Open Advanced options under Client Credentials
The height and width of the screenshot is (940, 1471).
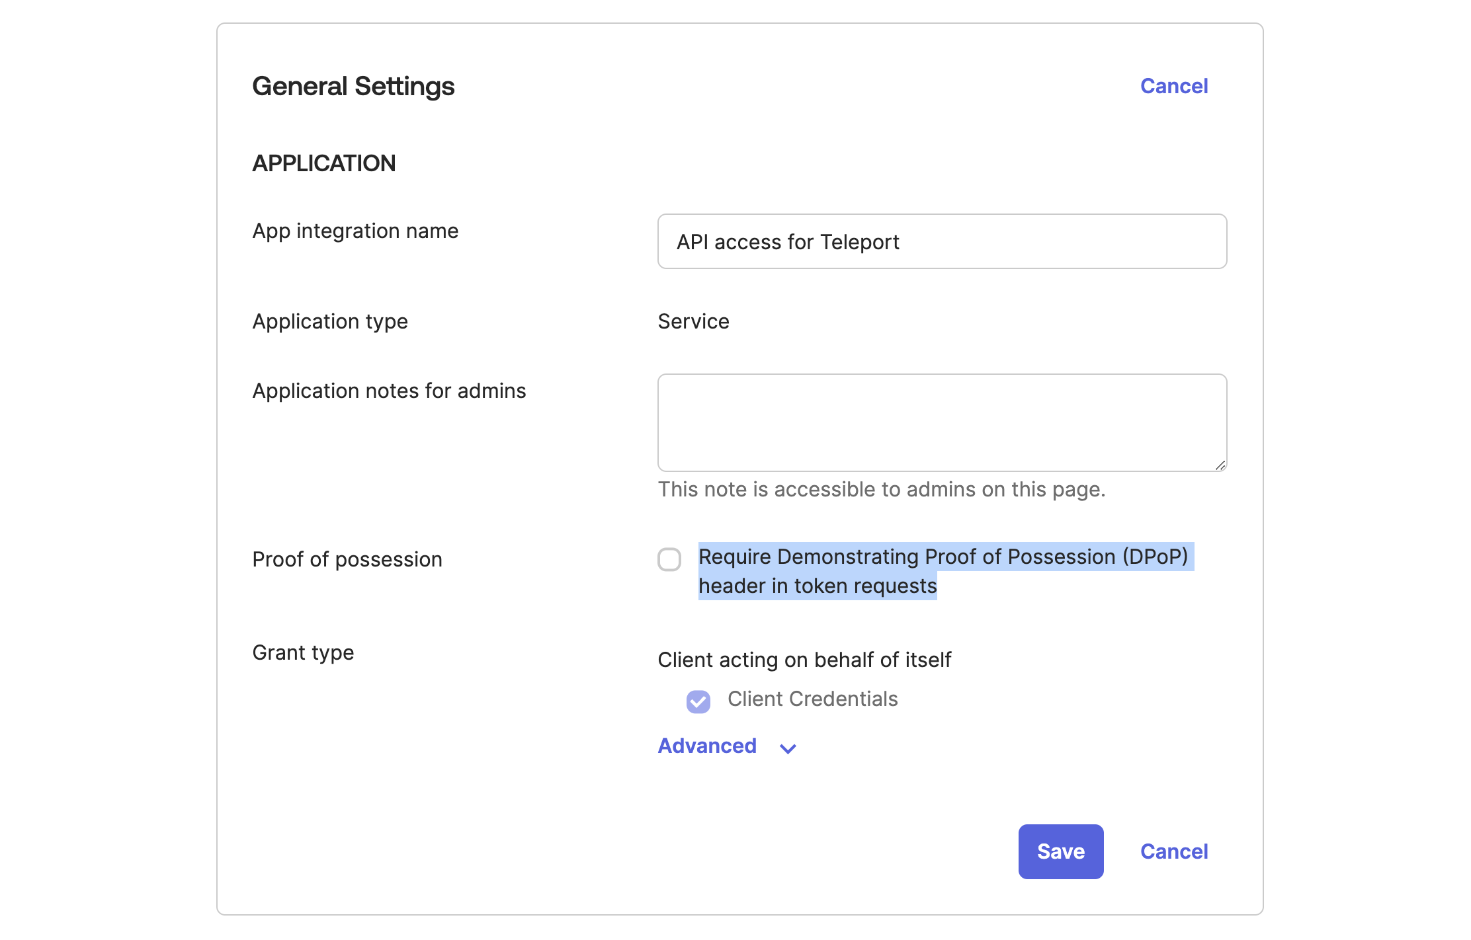pos(707,746)
